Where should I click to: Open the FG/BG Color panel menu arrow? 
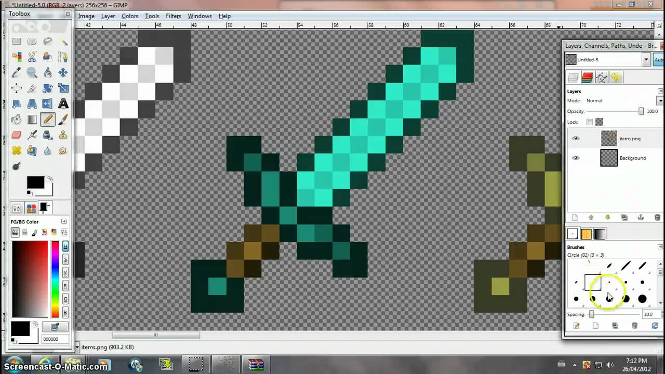click(64, 221)
